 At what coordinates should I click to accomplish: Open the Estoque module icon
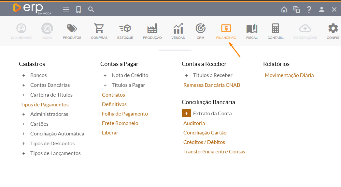pyautogui.click(x=125, y=29)
